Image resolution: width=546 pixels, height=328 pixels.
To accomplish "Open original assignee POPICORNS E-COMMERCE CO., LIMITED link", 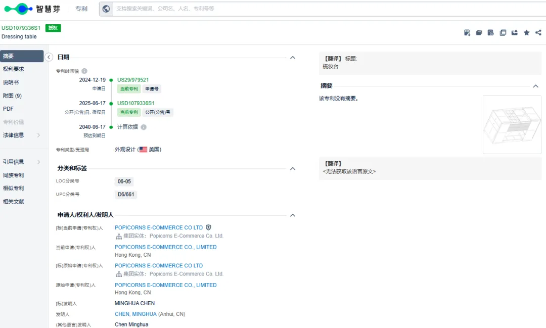I will click(166, 285).
